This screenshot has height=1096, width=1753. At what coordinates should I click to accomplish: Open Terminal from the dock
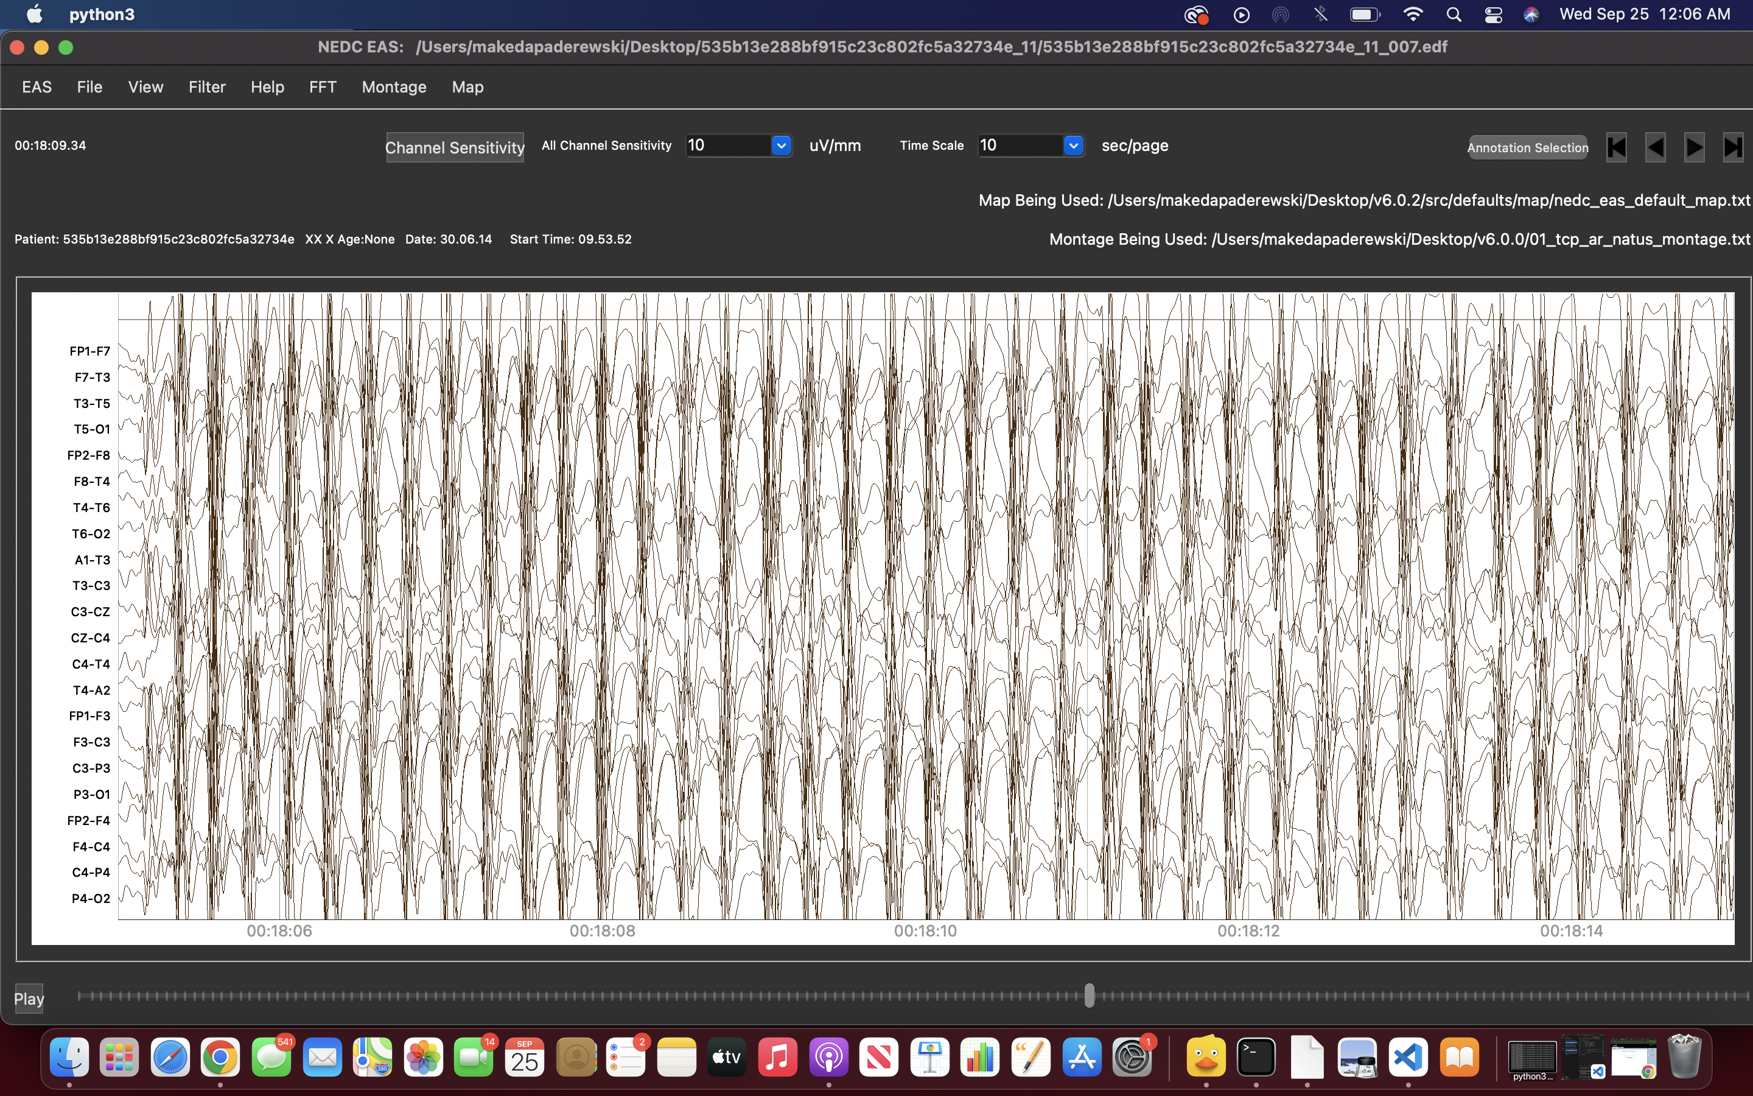pyautogui.click(x=1256, y=1058)
